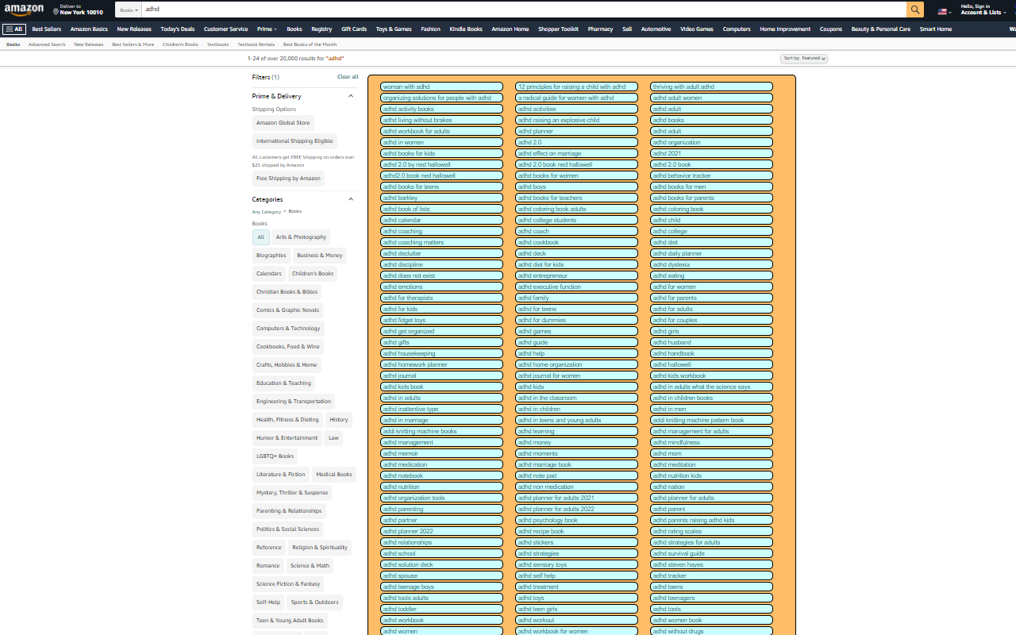Open the Prime menu in the navigation bar

[267, 29]
